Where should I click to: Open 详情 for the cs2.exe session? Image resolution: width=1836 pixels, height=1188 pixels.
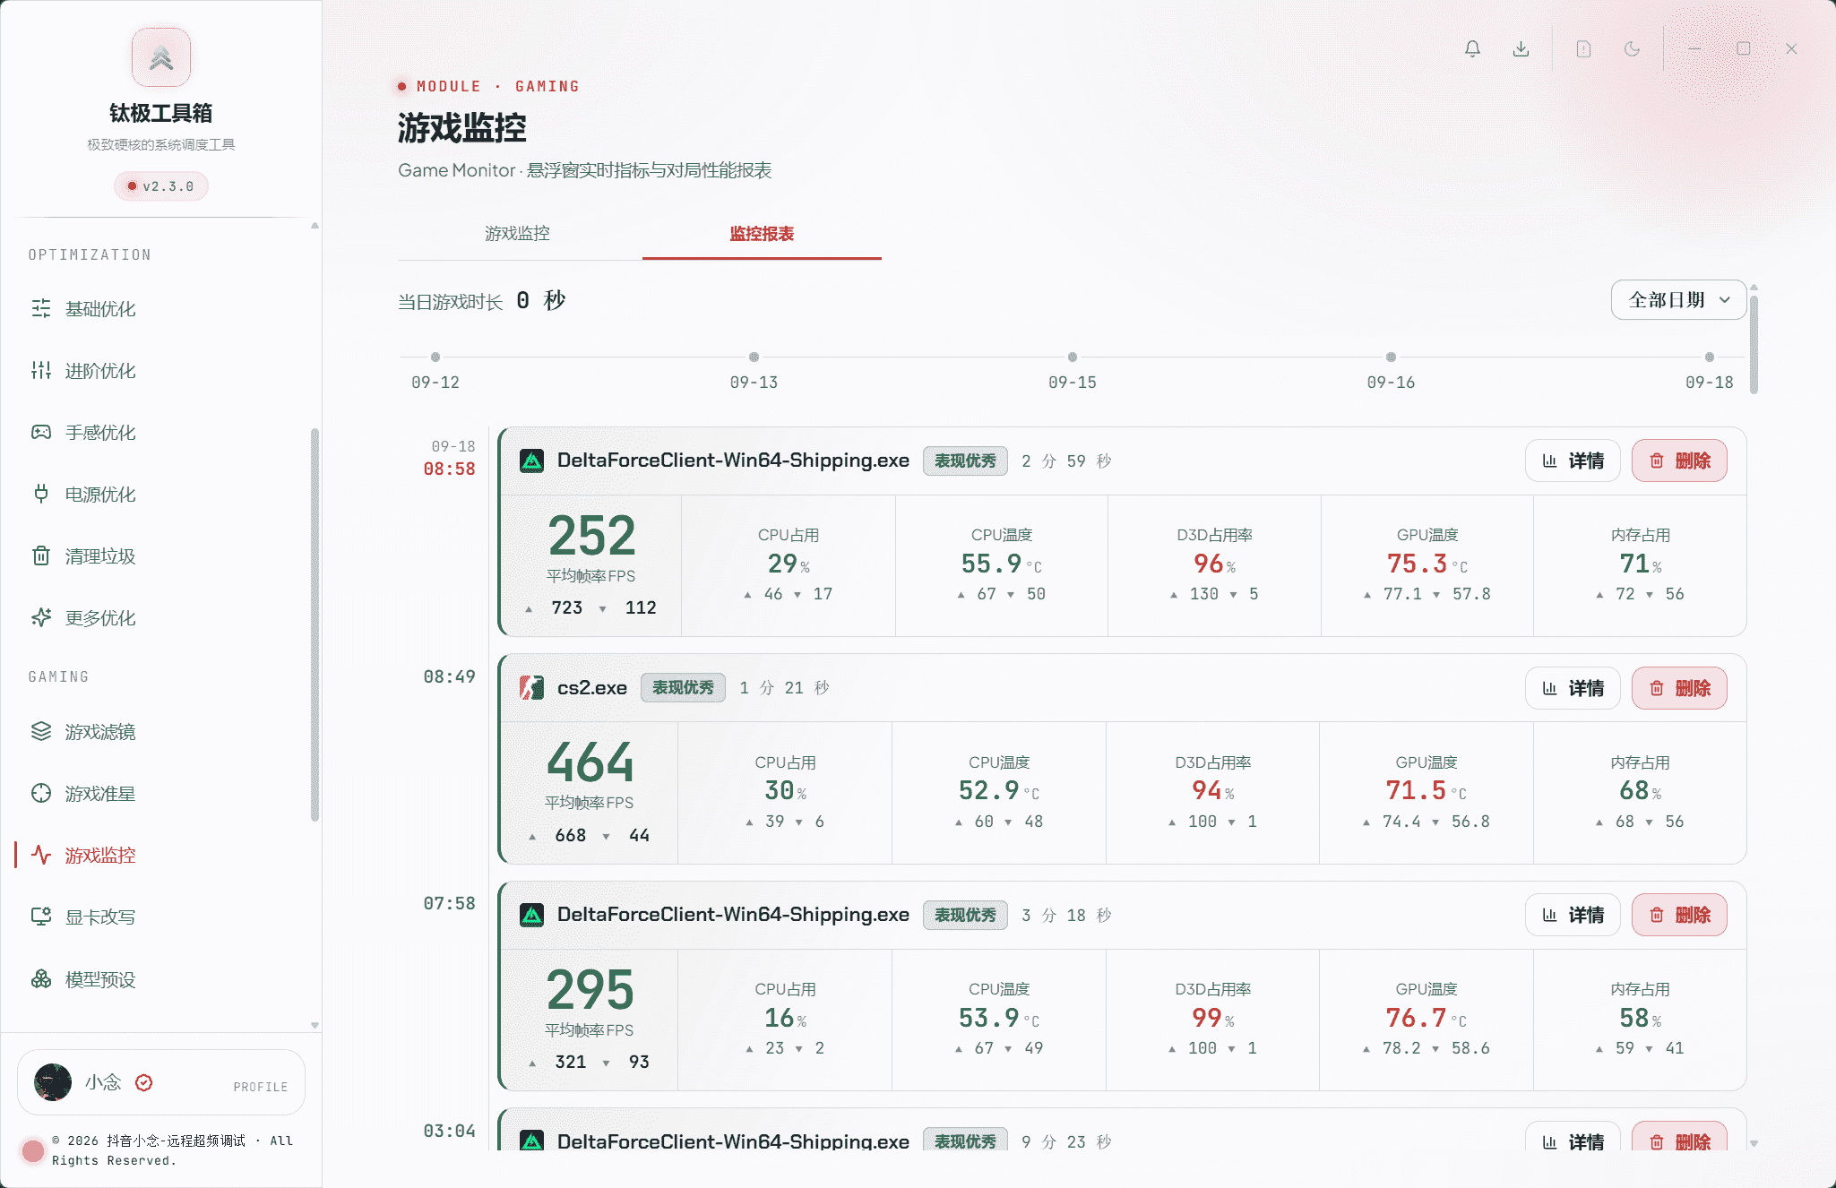point(1573,688)
